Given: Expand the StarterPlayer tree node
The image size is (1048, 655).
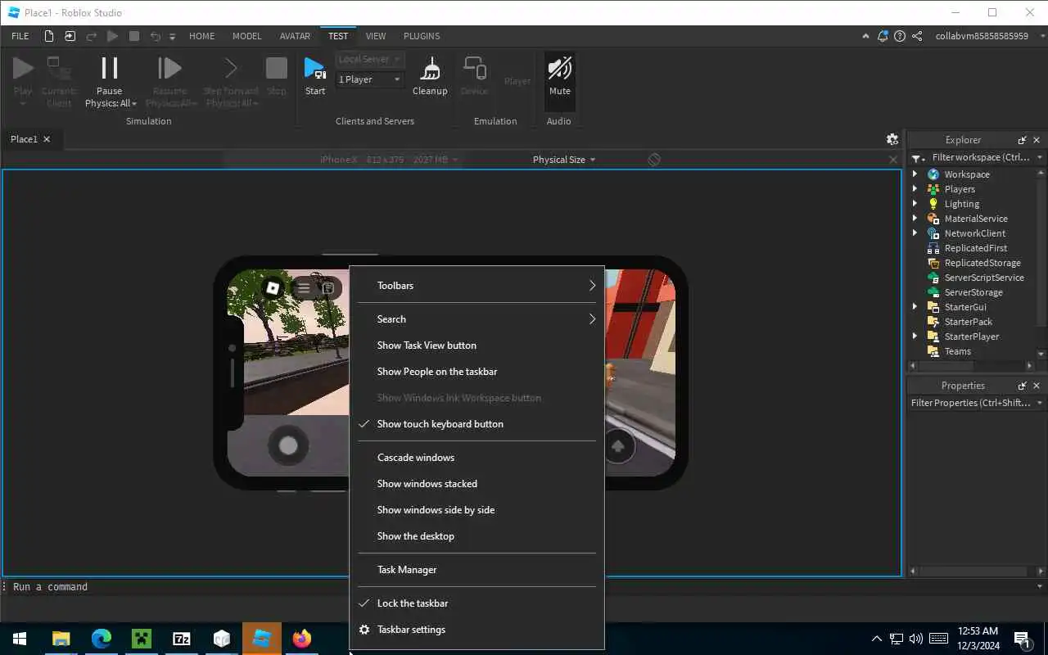Looking at the screenshot, I should (915, 337).
